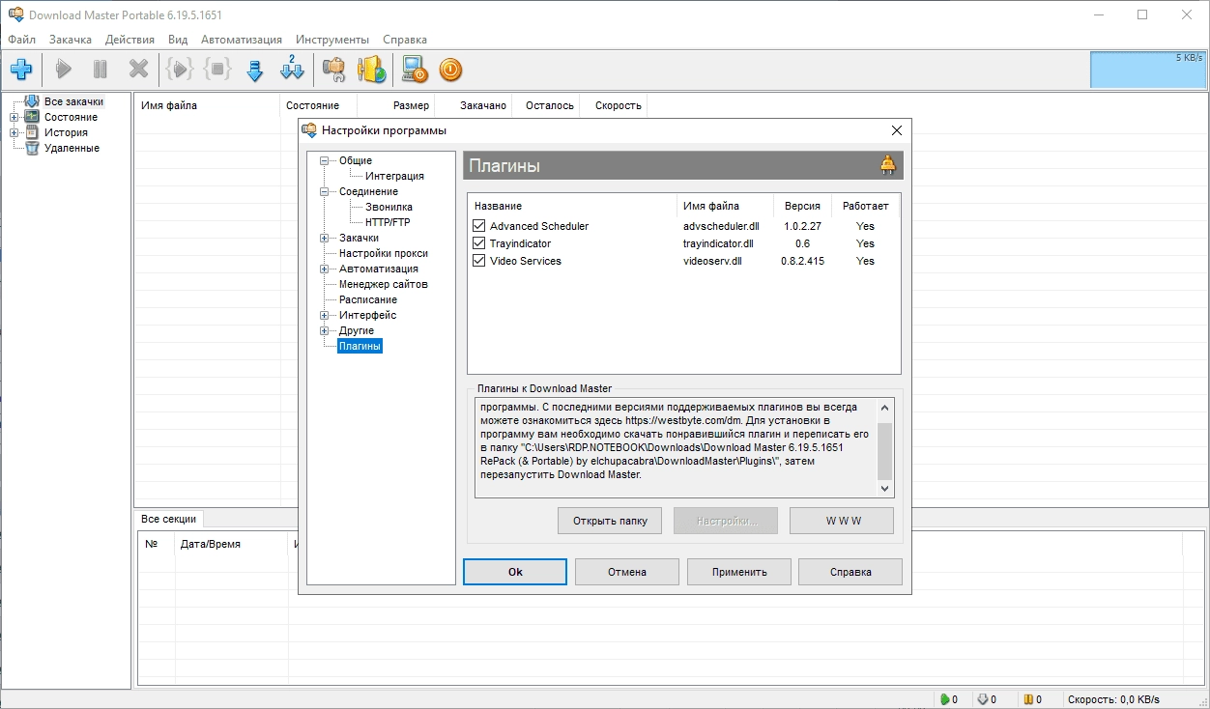The image size is (1210, 709).
Task: Collapse the Общие settings node
Action: pos(325,160)
